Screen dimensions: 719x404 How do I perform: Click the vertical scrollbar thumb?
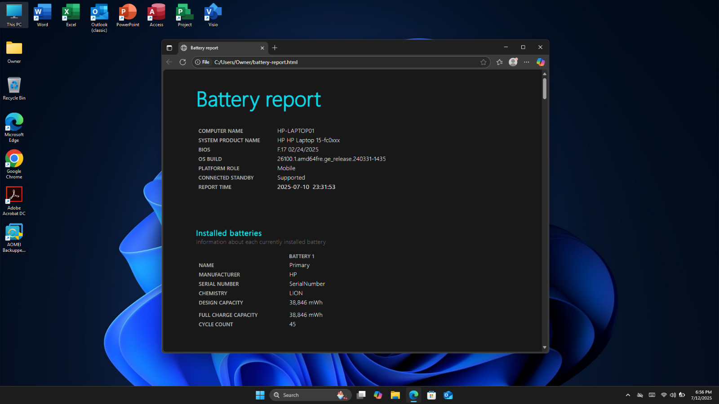545,88
